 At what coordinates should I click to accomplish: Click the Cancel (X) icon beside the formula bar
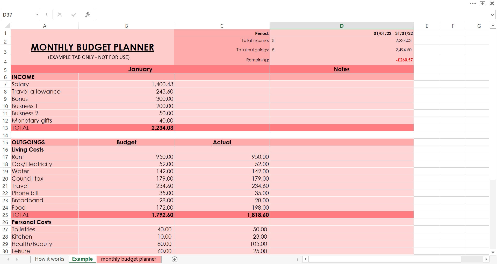coord(60,15)
